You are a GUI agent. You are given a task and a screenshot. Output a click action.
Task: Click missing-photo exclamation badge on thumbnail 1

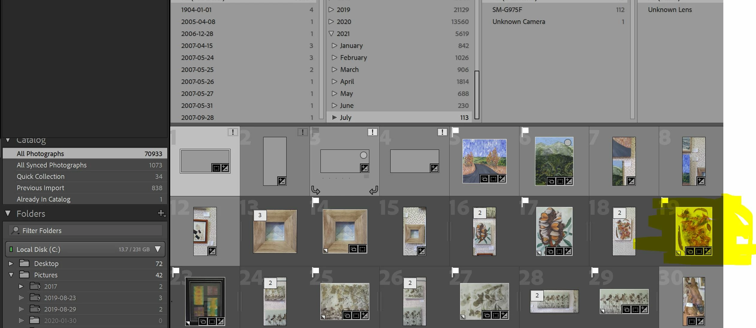point(233,132)
